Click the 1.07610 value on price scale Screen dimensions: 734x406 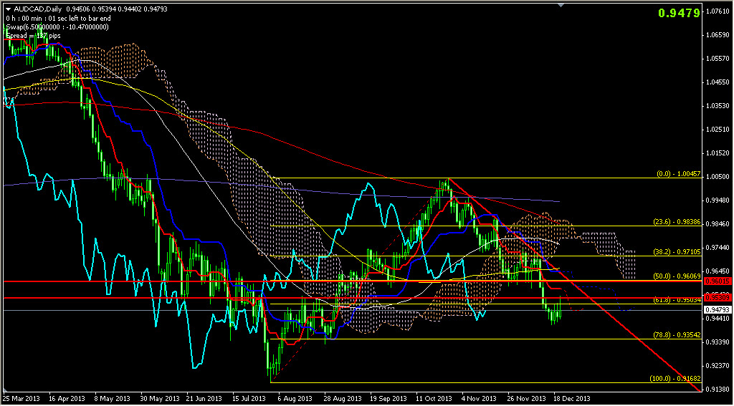click(x=718, y=11)
